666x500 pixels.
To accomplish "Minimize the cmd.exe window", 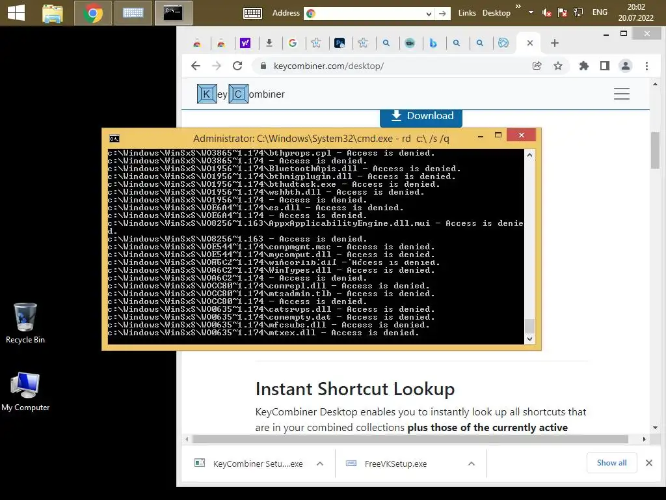I will [x=481, y=136].
